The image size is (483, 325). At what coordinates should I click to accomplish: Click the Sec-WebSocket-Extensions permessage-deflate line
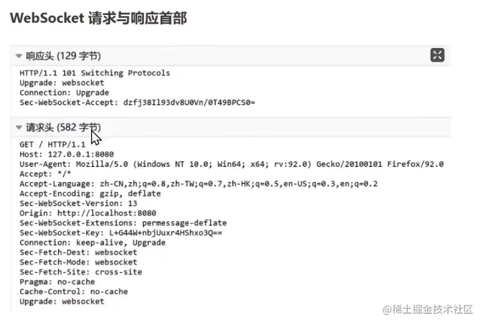[123, 222]
